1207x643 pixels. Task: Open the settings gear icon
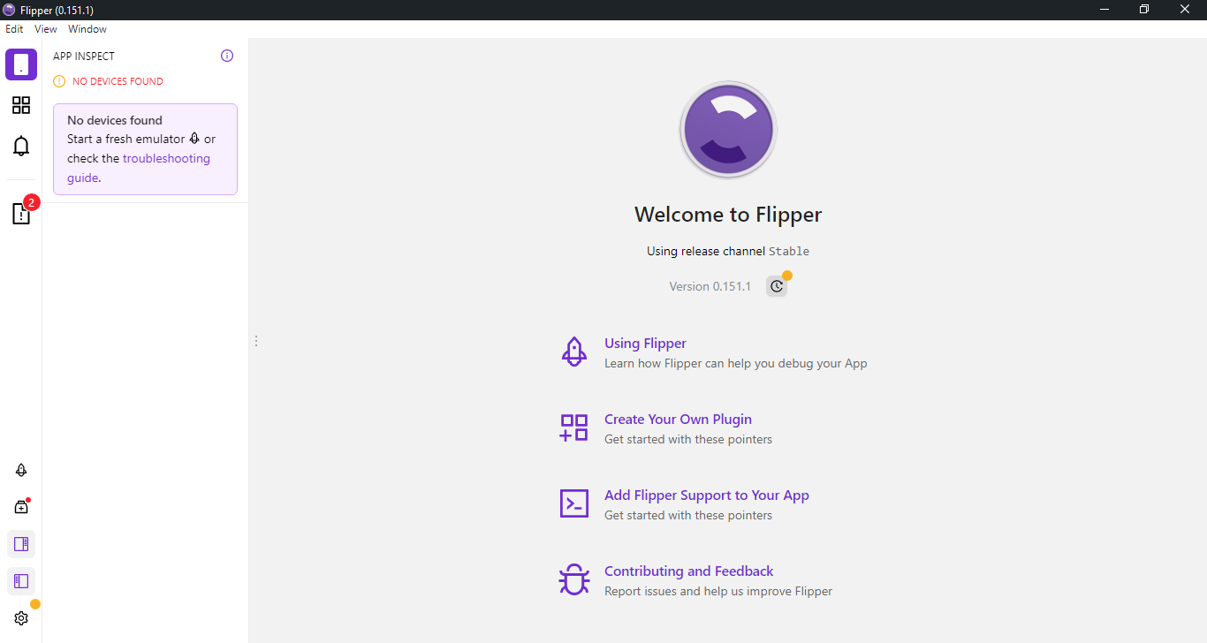pyautogui.click(x=21, y=618)
